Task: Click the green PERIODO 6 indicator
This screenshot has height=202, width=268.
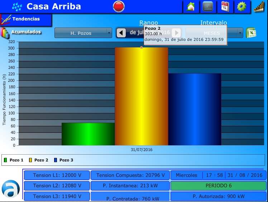Action: 219,185
